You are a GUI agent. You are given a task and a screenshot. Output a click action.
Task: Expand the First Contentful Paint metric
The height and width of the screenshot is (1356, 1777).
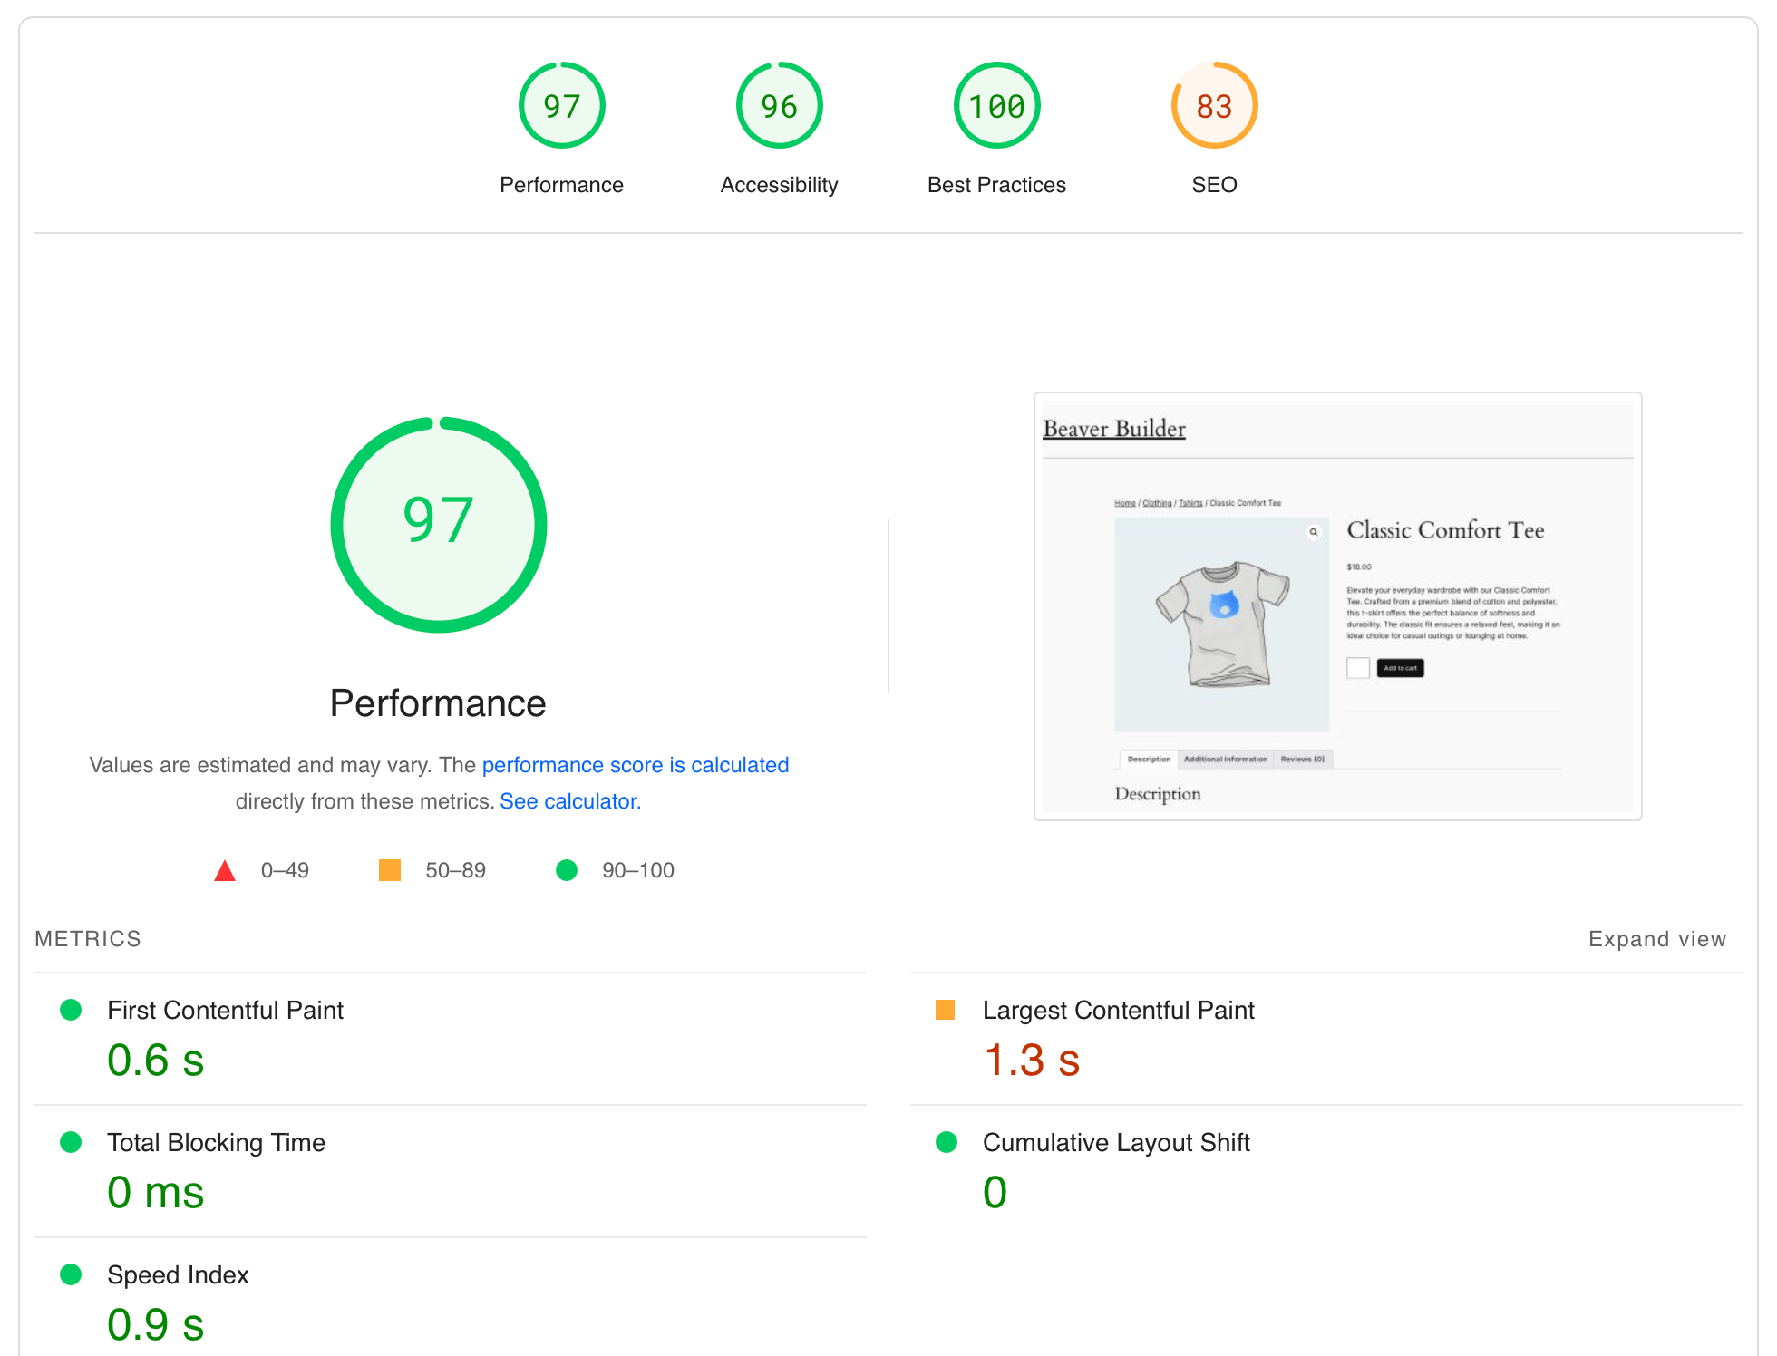point(225,1010)
